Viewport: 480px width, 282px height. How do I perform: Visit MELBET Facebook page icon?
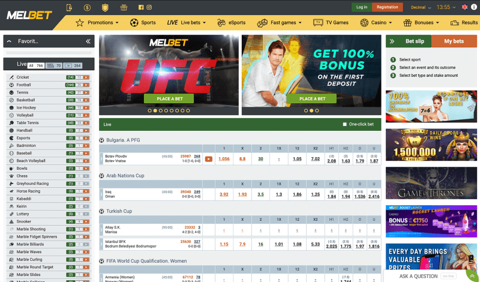click(141, 7)
